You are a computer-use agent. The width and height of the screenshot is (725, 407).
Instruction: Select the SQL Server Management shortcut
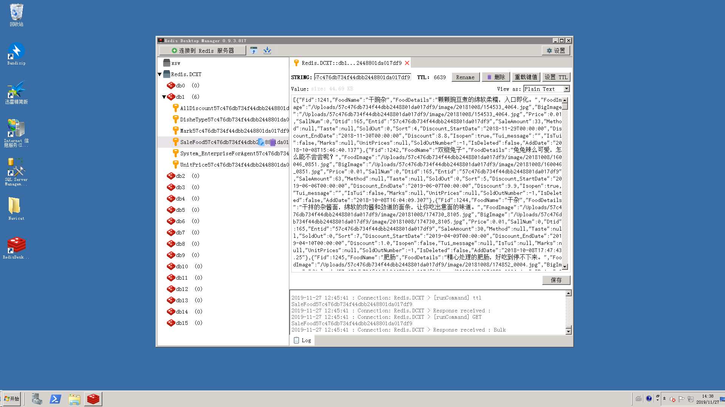pyautogui.click(x=17, y=172)
